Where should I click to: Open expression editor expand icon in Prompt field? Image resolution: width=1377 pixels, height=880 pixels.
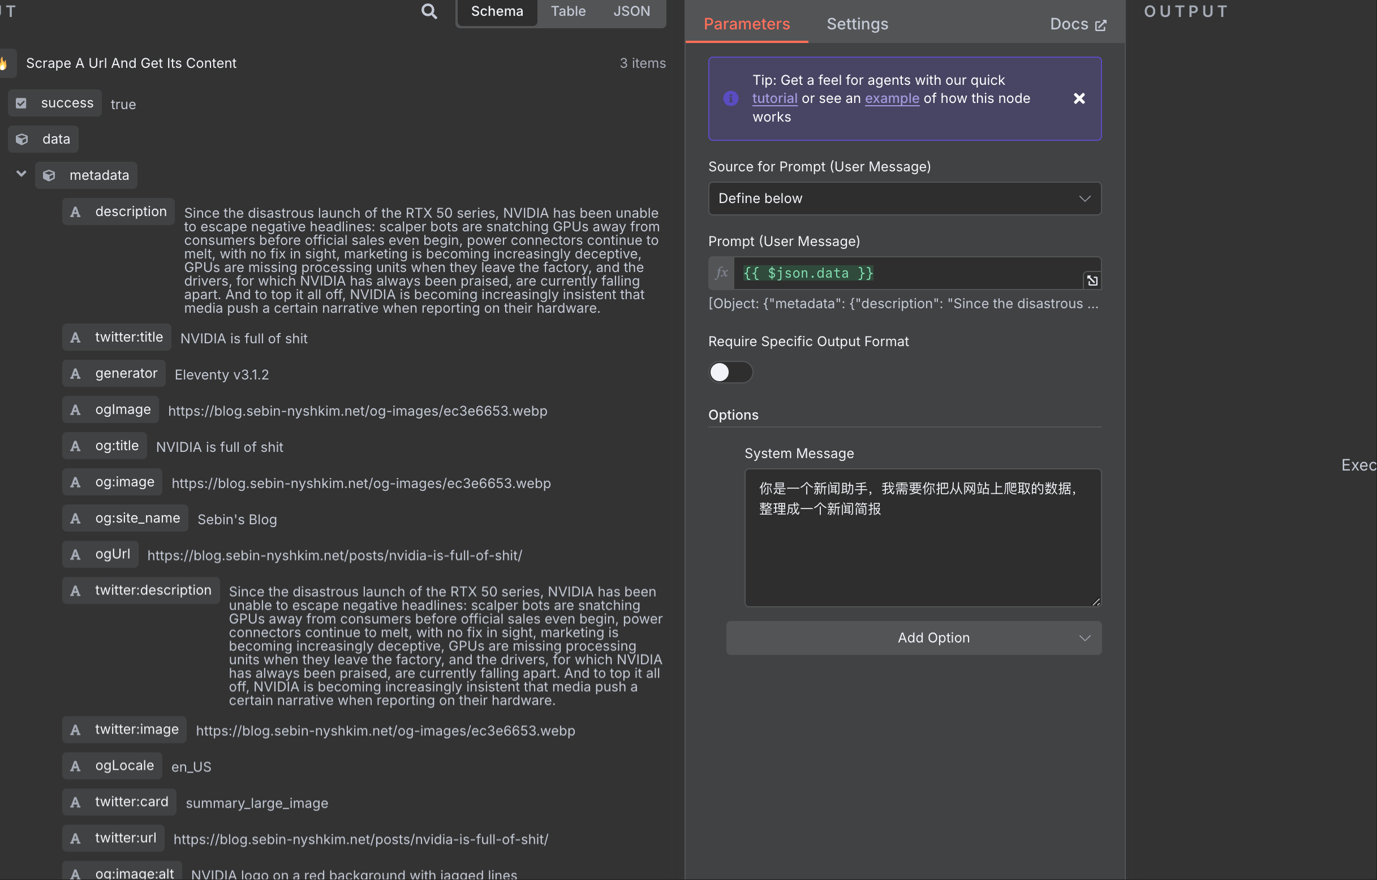point(1092,280)
